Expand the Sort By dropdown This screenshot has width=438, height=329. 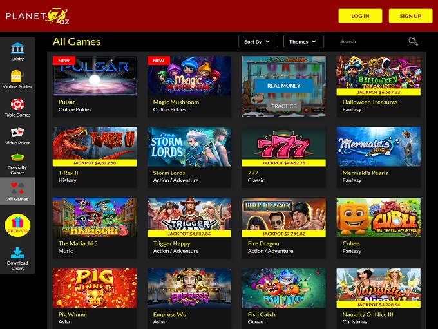(258, 42)
